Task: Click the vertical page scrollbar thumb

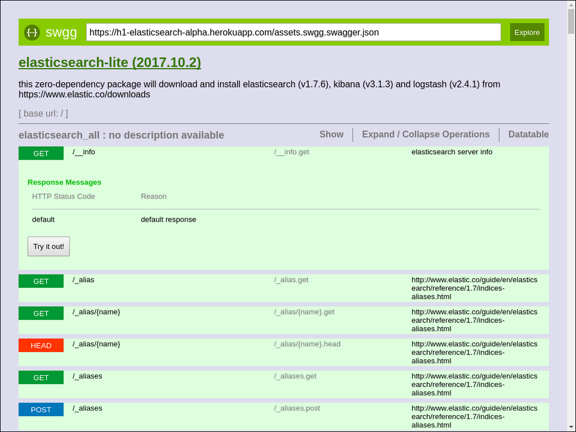Action: [571, 20]
